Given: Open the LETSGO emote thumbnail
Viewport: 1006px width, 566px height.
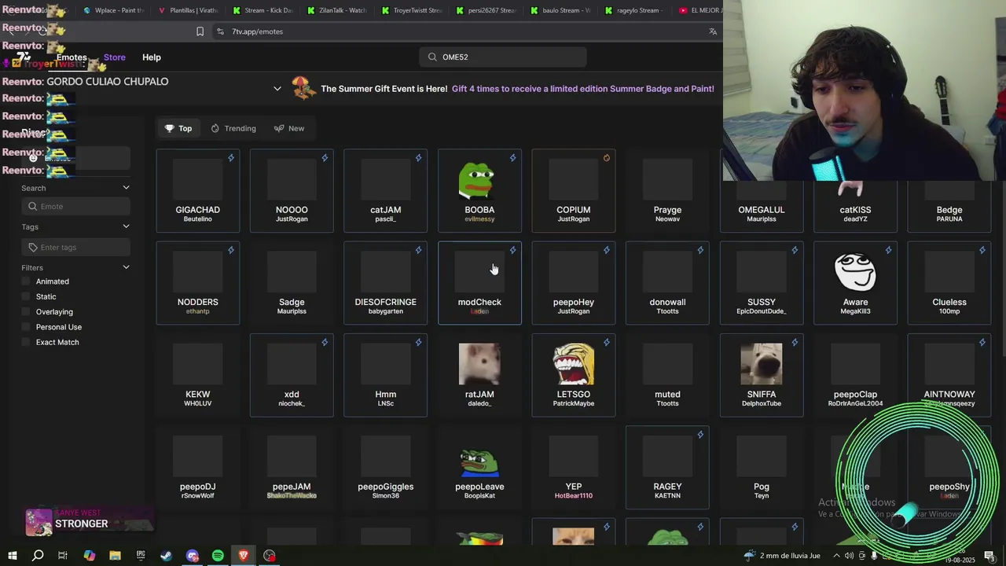Looking at the screenshot, I should [574, 365].
